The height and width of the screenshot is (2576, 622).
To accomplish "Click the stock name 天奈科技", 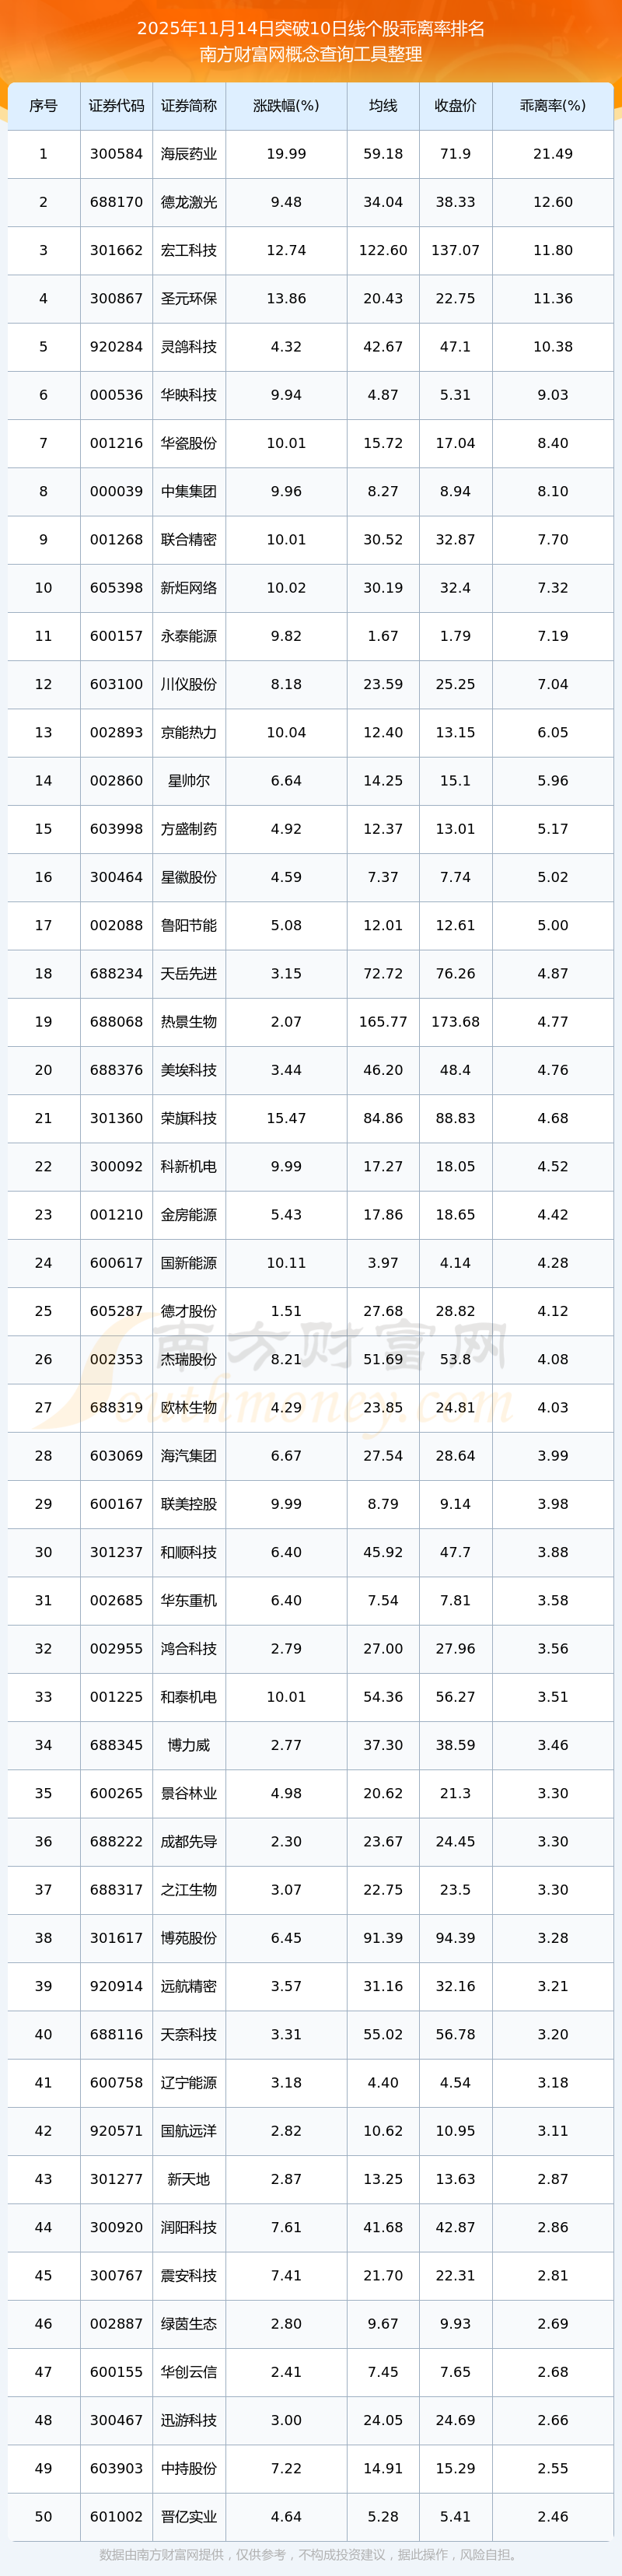I will (x=189, y=2035).
